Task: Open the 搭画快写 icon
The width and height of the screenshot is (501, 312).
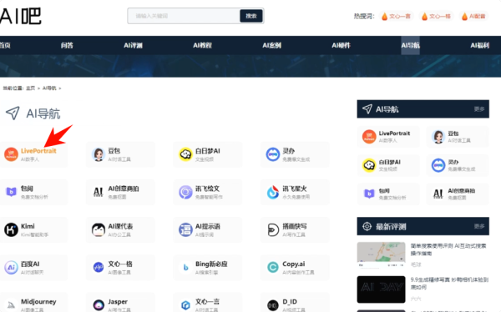Action: tap(273, 230)
